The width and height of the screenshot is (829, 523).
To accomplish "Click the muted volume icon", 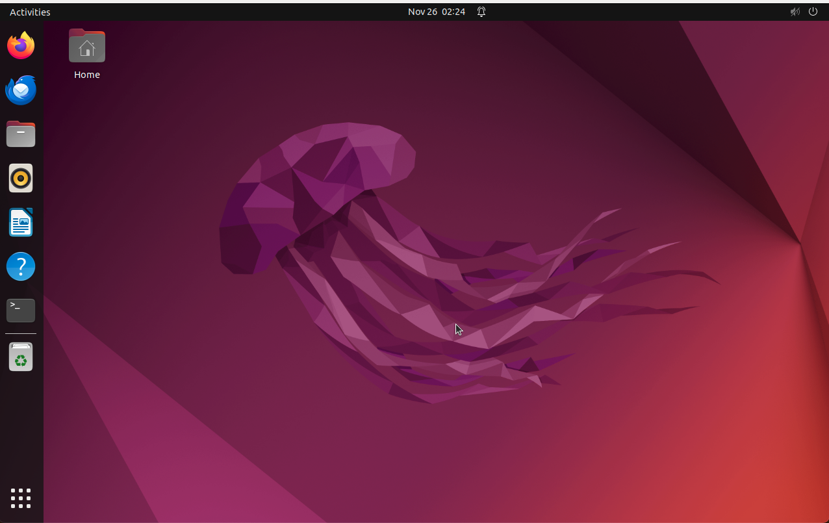I will click(x=795, y=12).
